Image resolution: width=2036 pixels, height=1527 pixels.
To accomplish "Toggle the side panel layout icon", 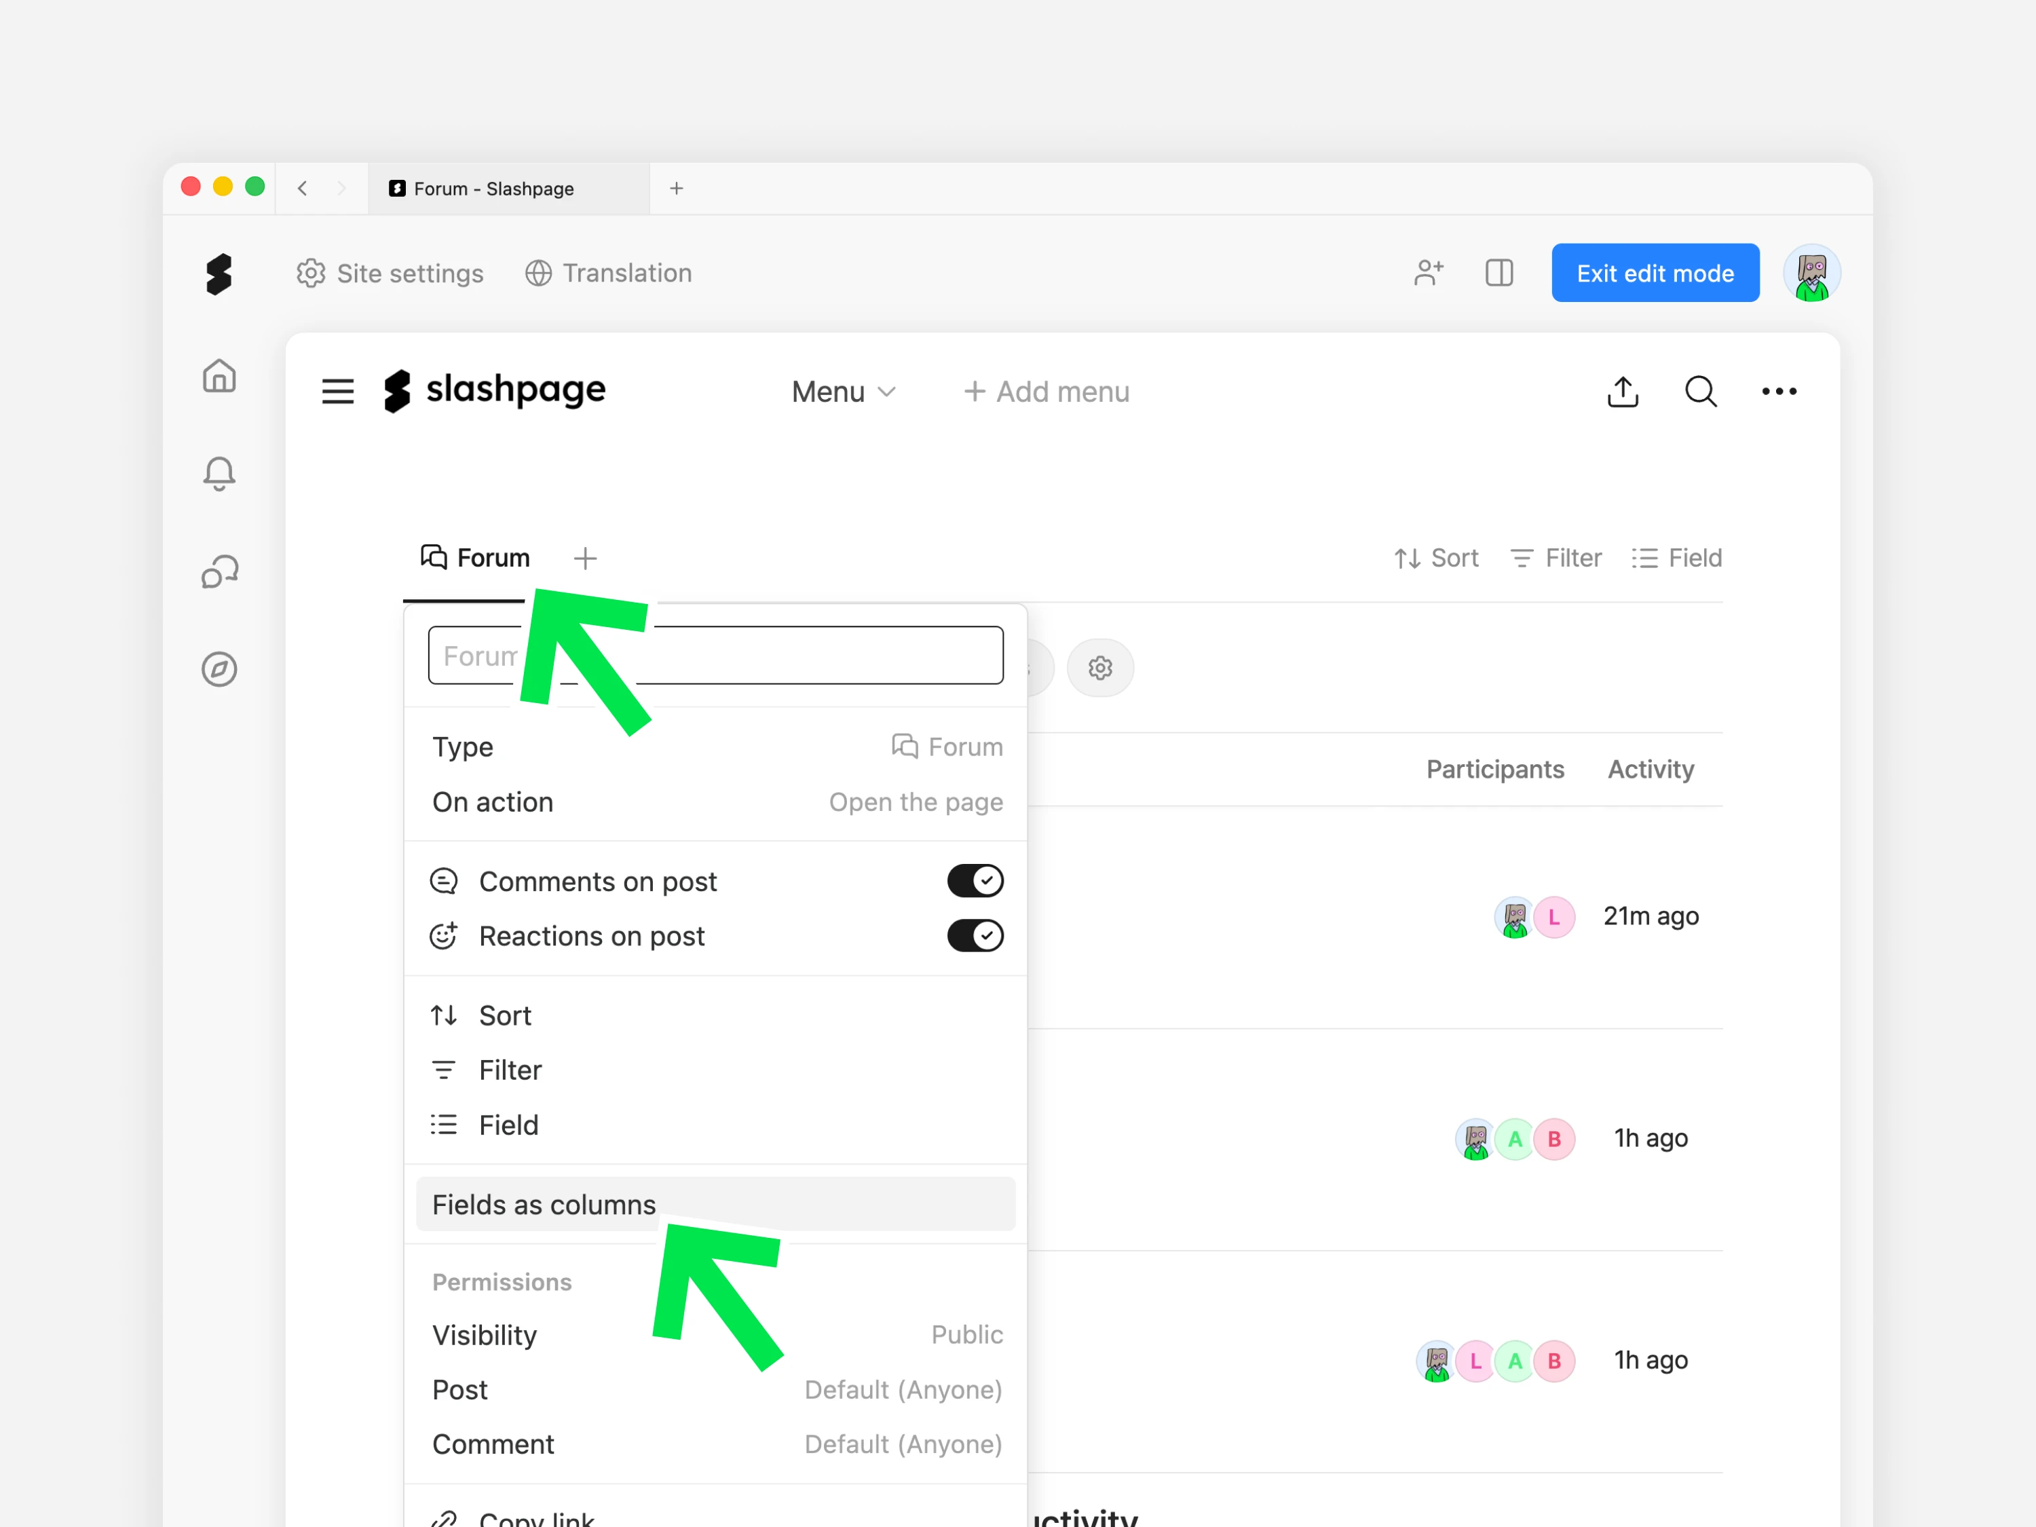I will coord(1498,274).
